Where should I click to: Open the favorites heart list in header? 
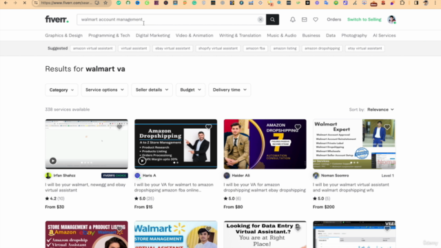(316, 19)
